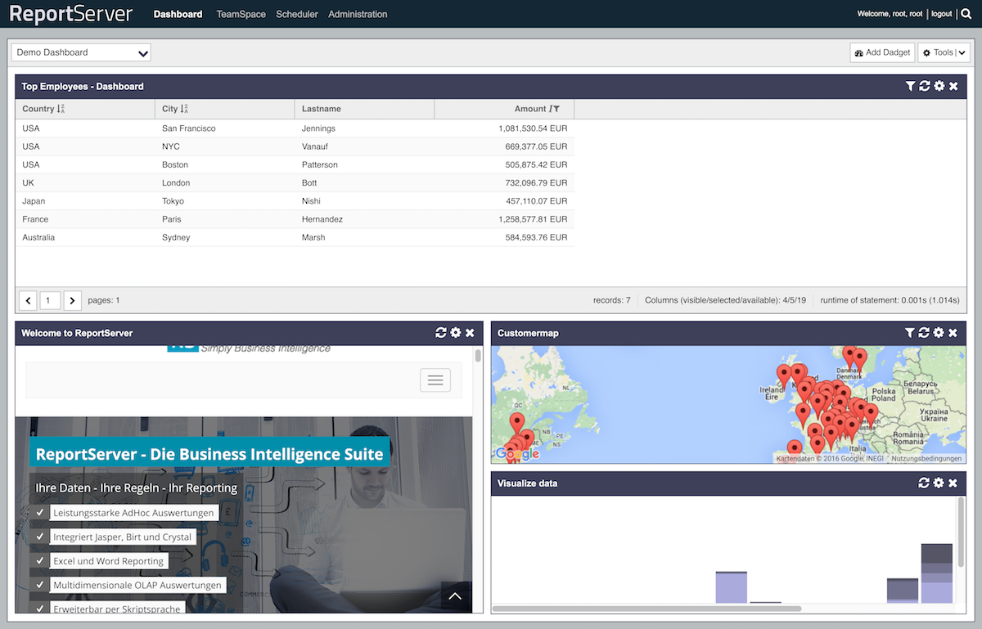Viewport: 982px width, 629px height.
Task: Open the hamburger menu in Welcome page
Action: point(435,380)
